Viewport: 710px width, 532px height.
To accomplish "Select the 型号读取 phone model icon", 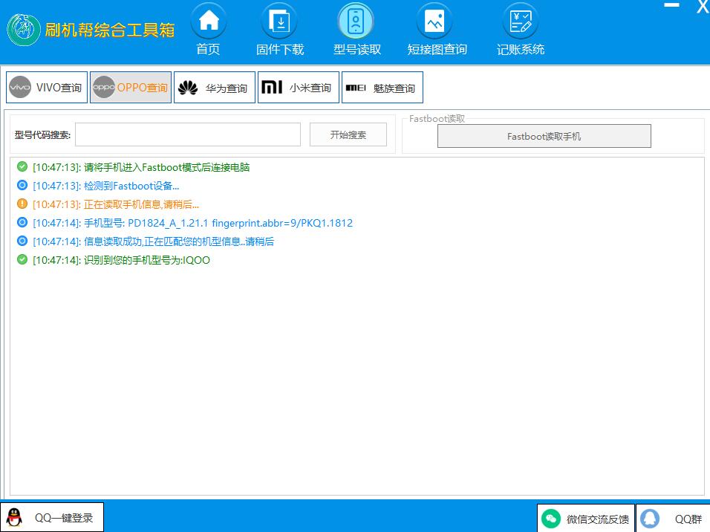I will (356, 21).
